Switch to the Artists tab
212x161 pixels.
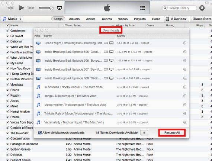pos(91,19)
